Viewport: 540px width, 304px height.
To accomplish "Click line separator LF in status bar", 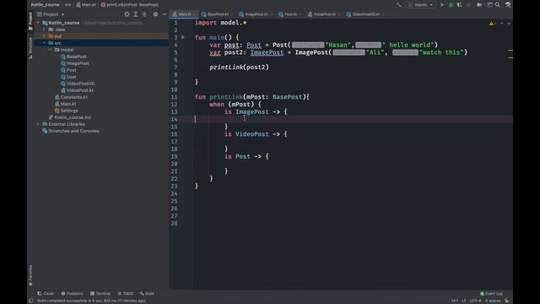I will coord(464,301).
